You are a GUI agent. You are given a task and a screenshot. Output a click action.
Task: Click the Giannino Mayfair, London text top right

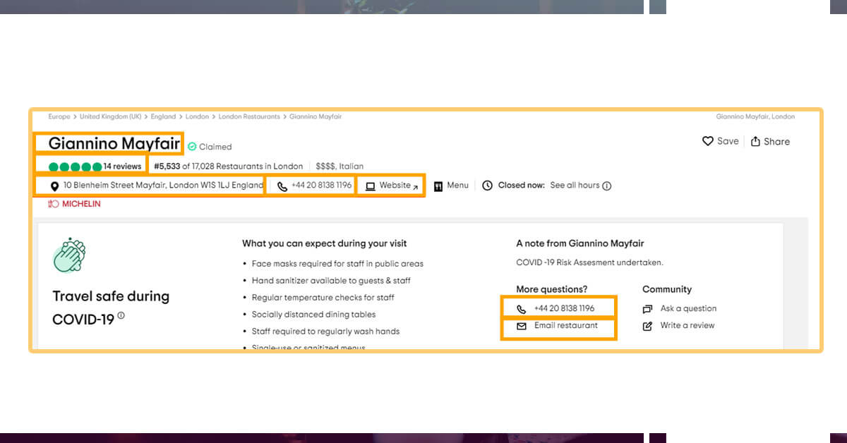click(x=755, y=116)
